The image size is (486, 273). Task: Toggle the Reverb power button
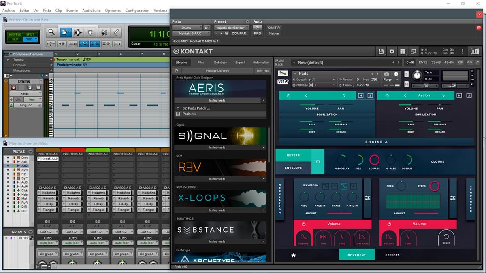(x=318, y=161)
